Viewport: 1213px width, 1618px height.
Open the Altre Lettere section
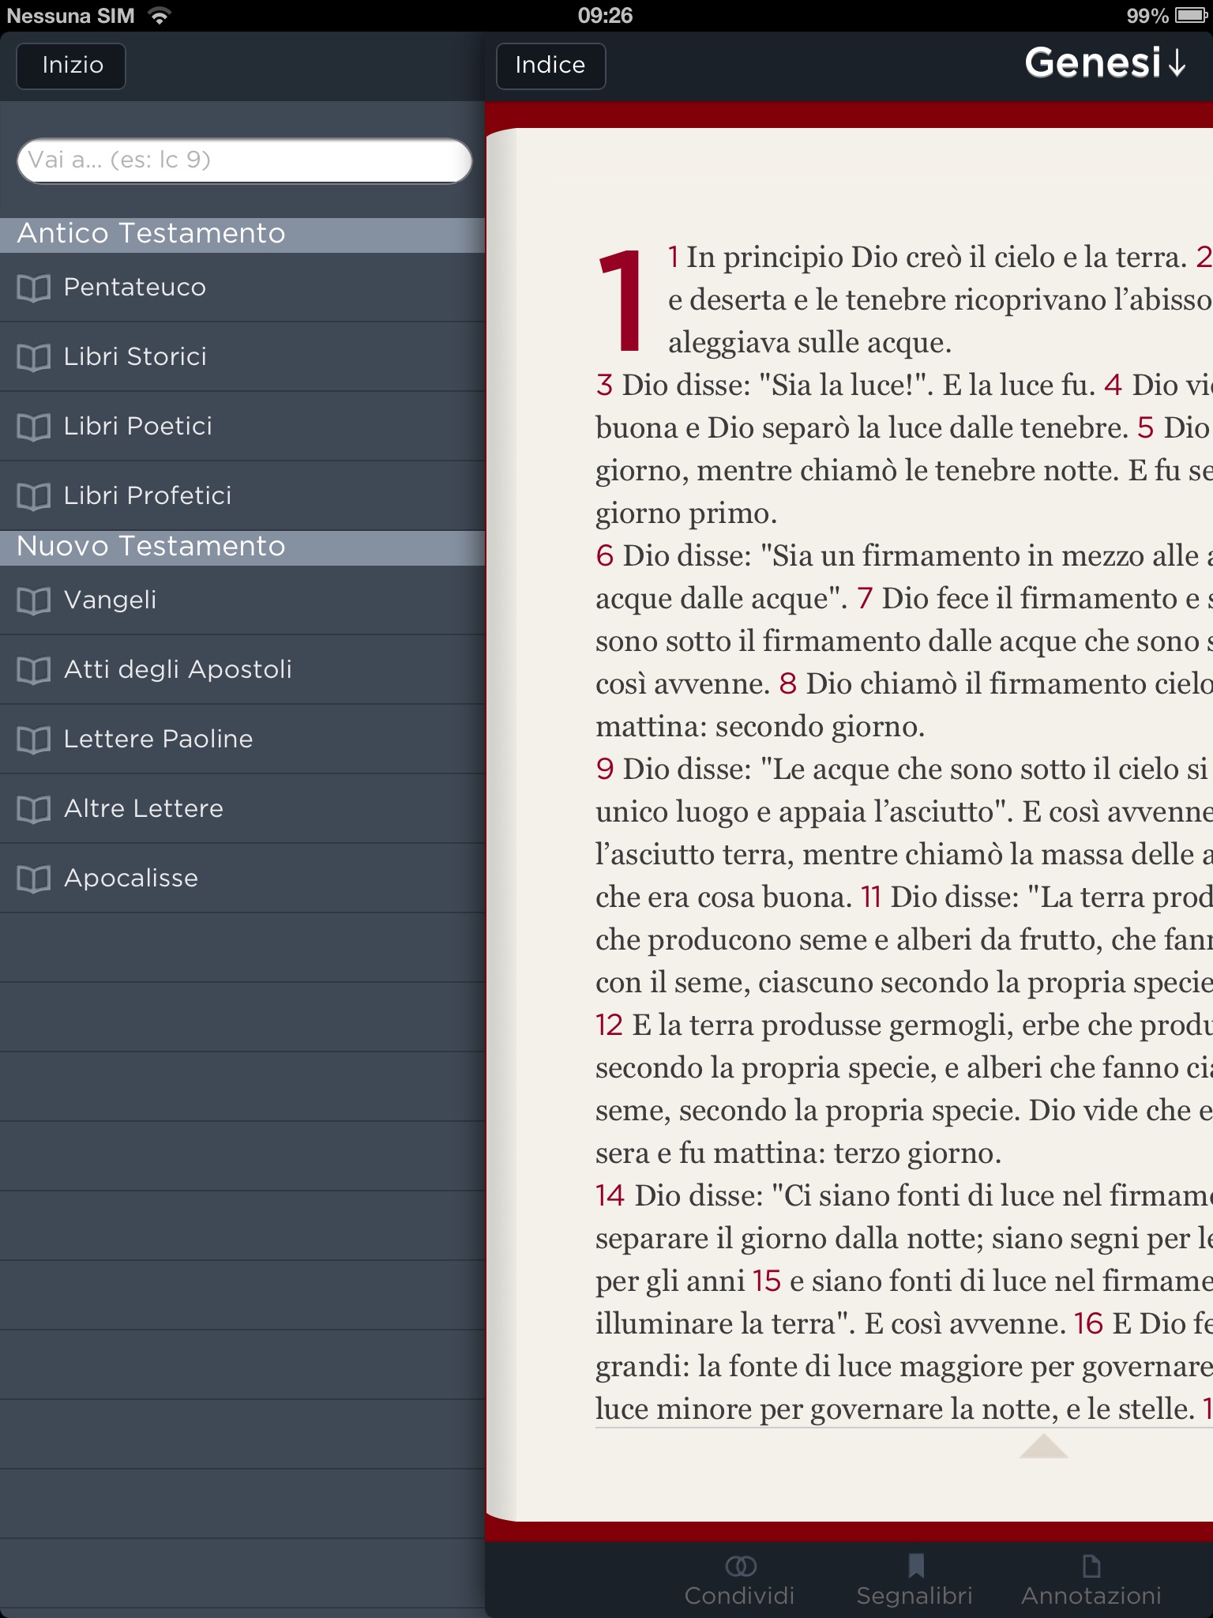pyautogui.click(x=242, y=809)
